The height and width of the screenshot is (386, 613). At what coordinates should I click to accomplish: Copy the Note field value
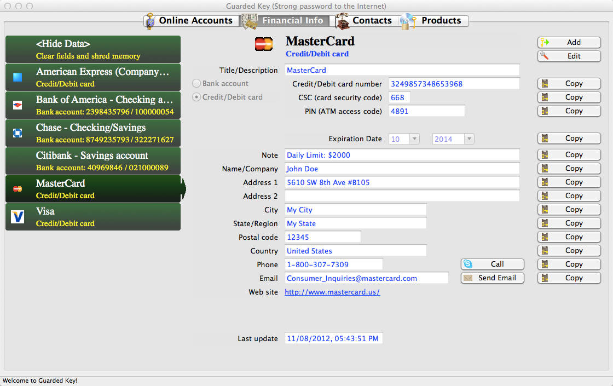click(x=569, y=154)
